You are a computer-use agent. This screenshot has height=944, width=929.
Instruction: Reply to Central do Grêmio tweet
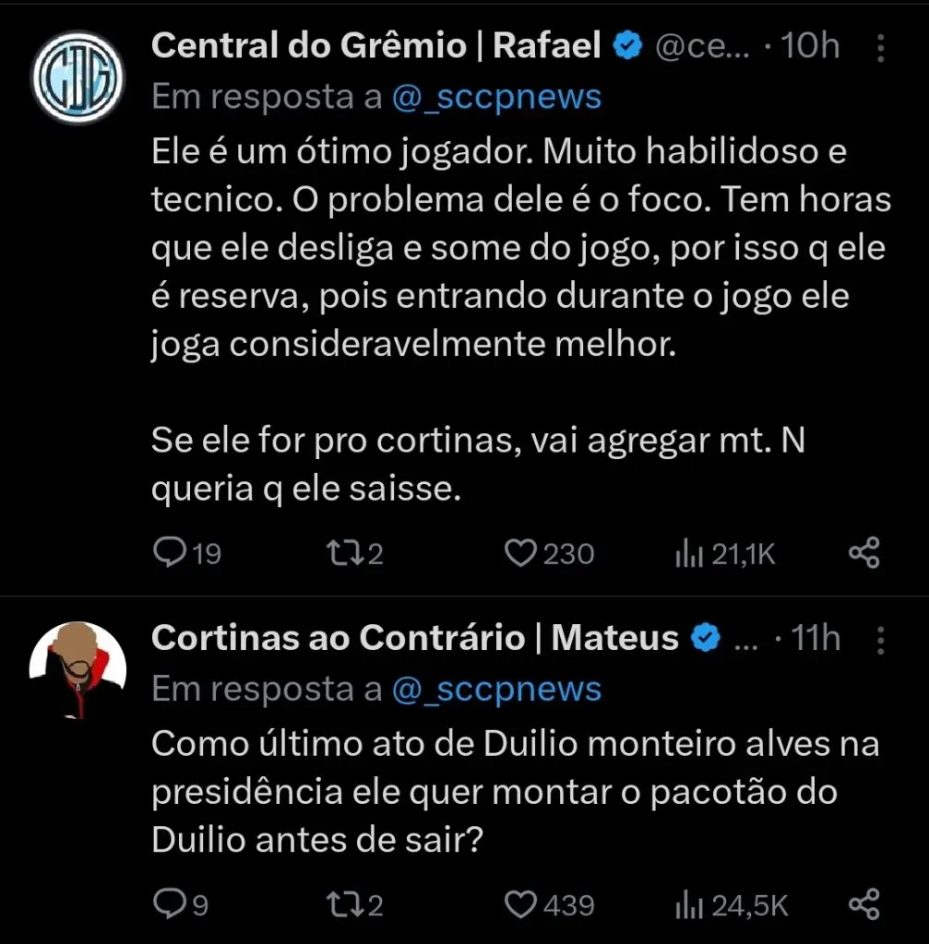pos(170,552)
